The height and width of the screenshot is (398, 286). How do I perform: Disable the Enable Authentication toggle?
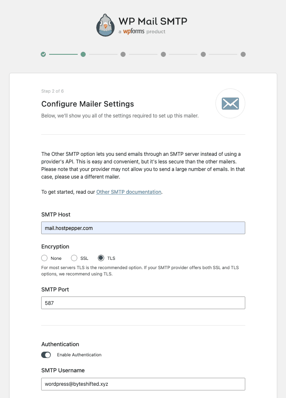pos(46,355)
